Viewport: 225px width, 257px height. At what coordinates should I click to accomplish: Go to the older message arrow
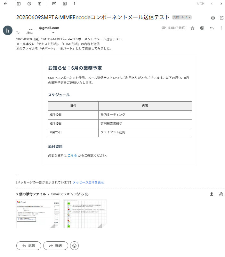[x=221, y=4]
